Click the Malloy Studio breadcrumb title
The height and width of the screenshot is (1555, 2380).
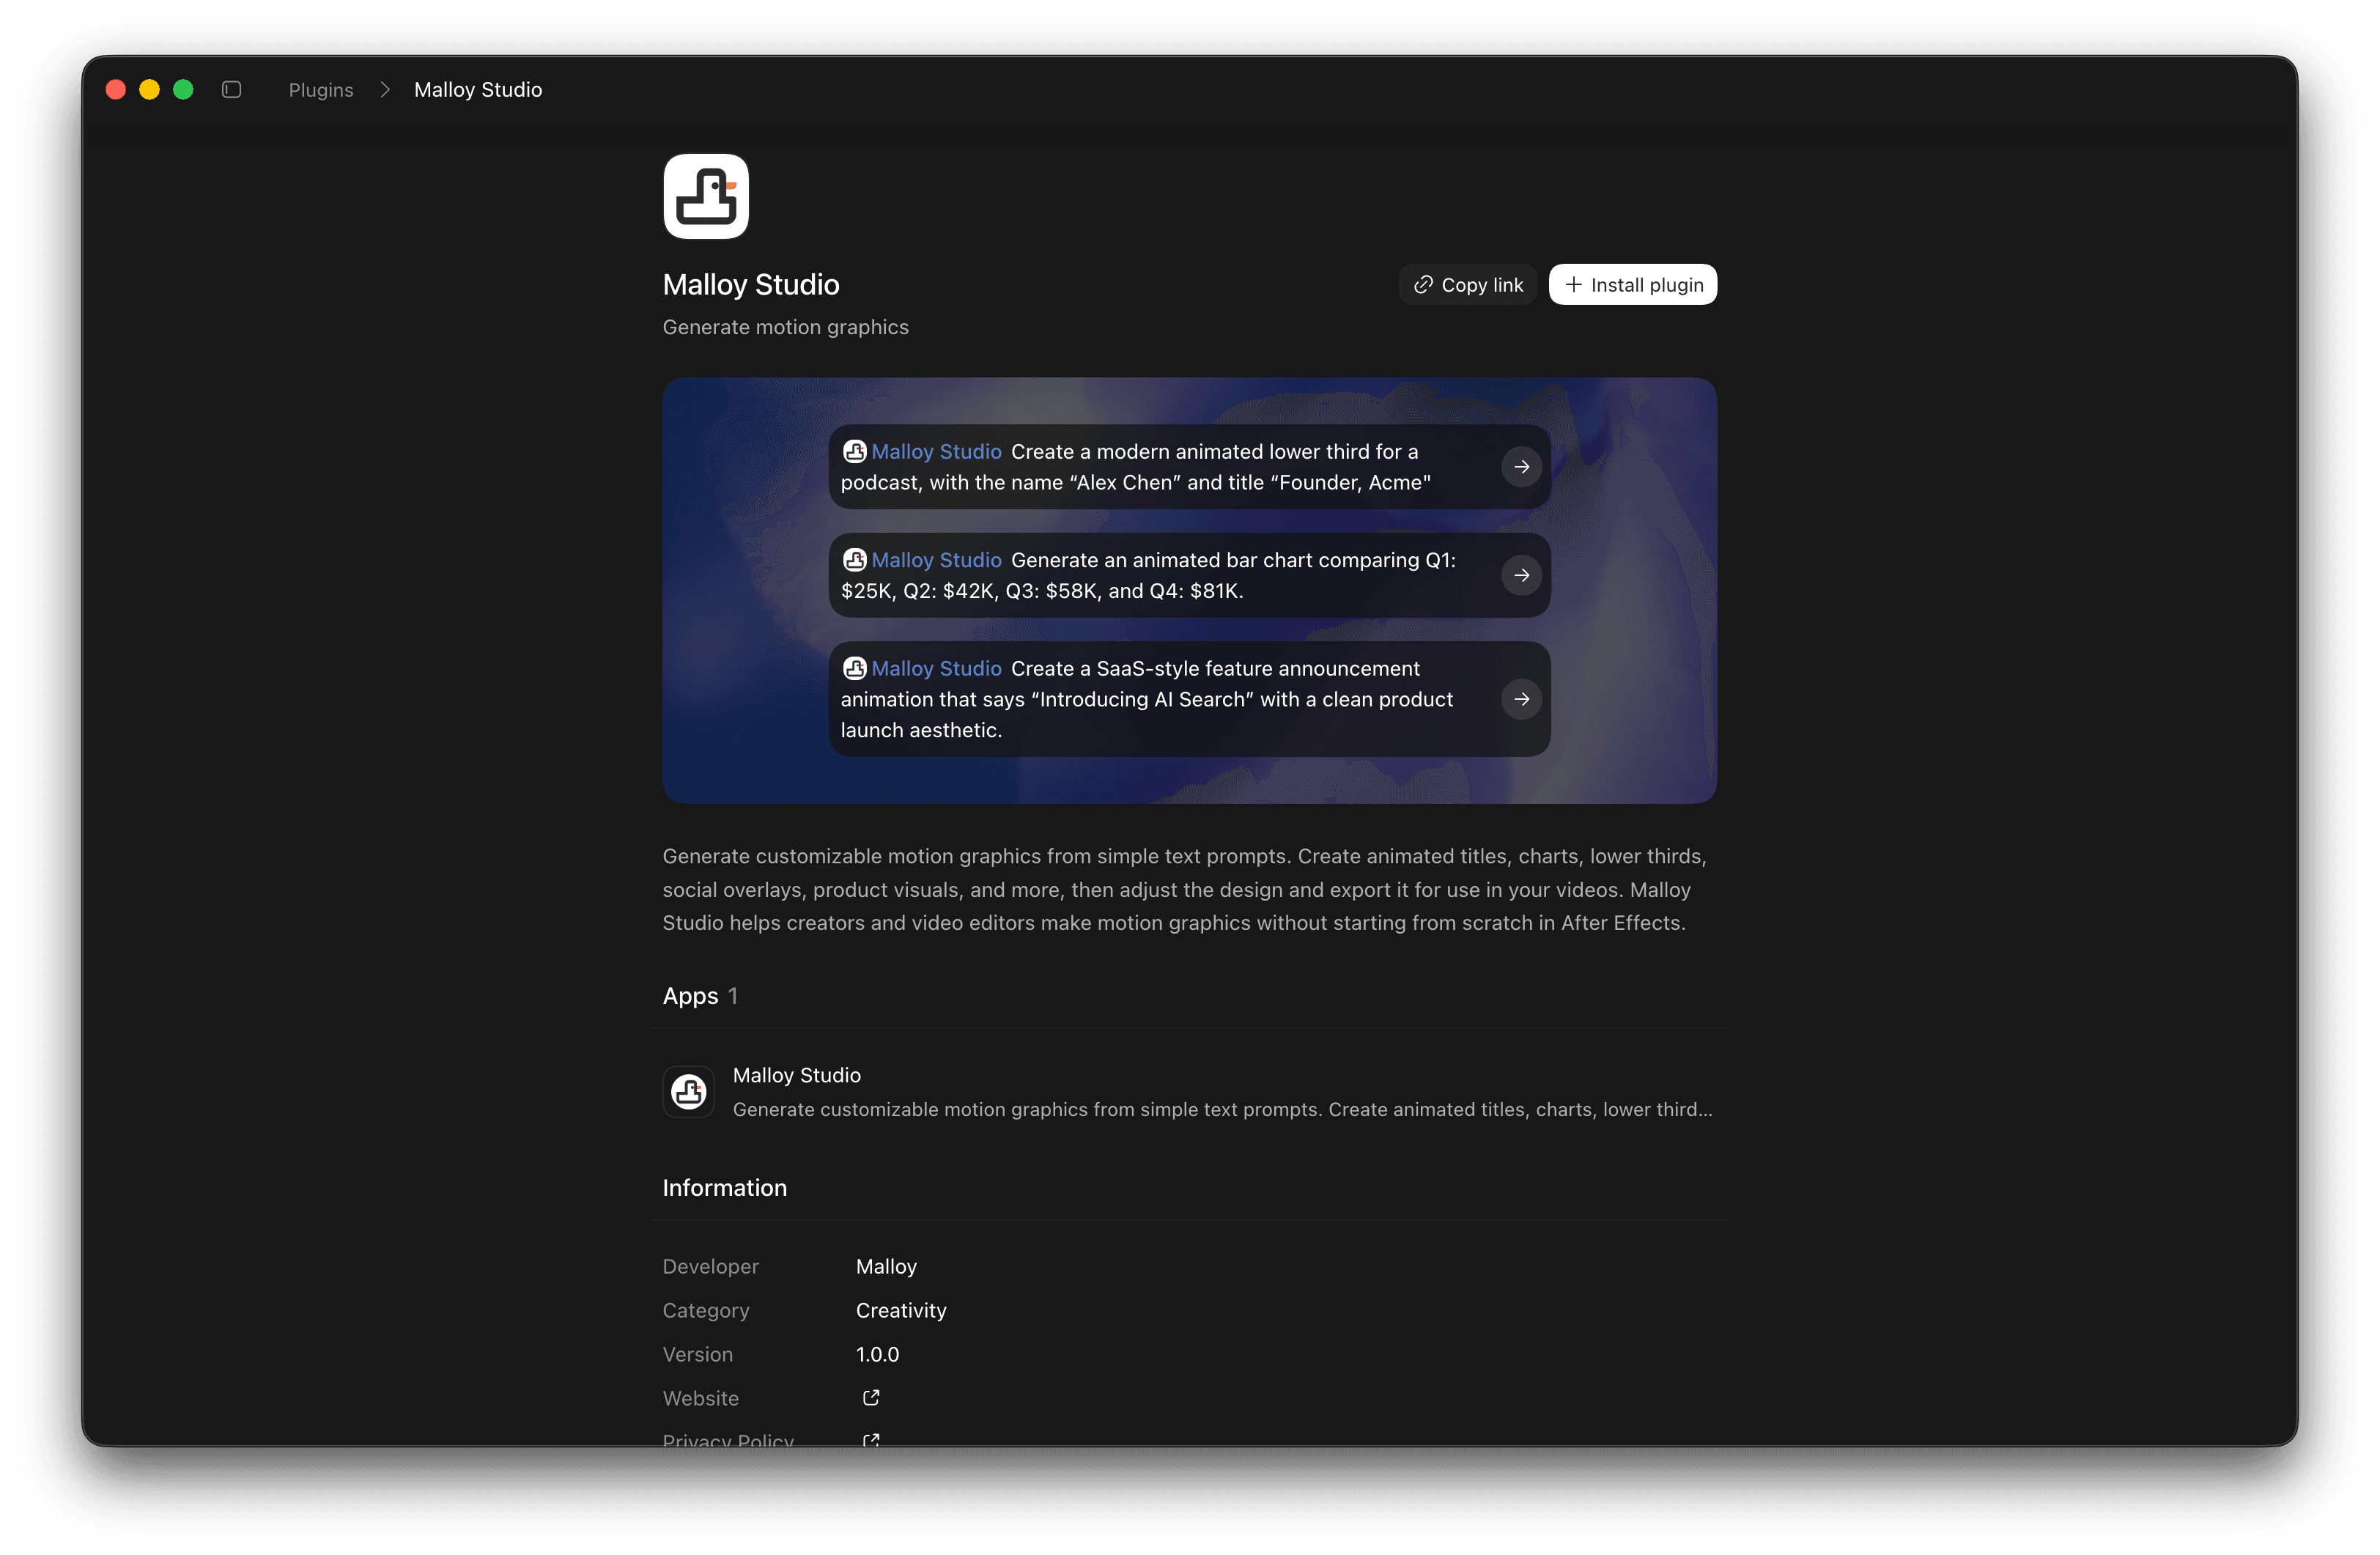[478, 90]
